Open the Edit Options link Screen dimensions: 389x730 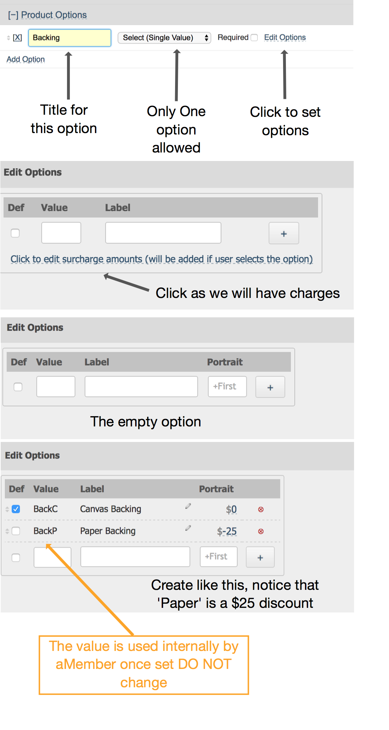[285, 37]
